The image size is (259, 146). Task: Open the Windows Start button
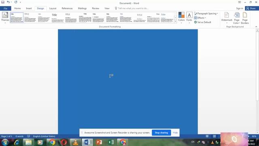(5, 142)
